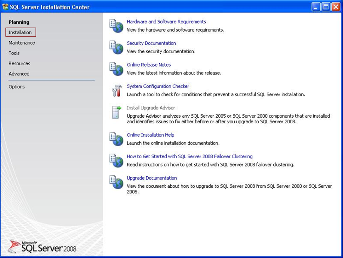Click the Online Release Notes link
The image size is (343, 258).
[x=149, y=65]
